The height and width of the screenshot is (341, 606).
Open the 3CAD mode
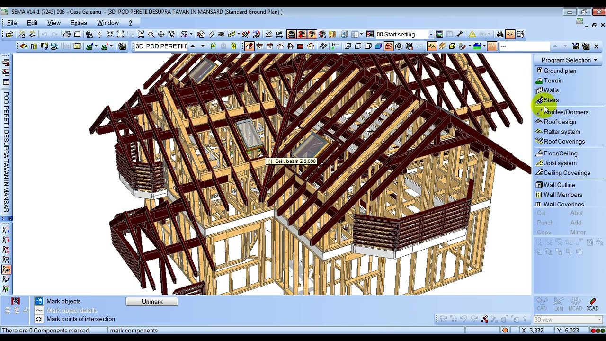click(x=592, y=304)
